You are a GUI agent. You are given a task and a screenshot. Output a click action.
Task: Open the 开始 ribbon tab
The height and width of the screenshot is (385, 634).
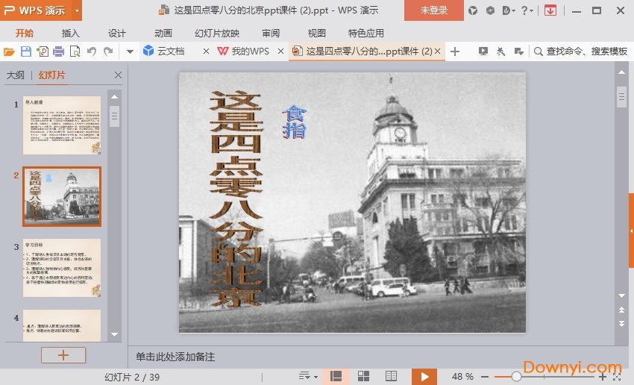25,33
